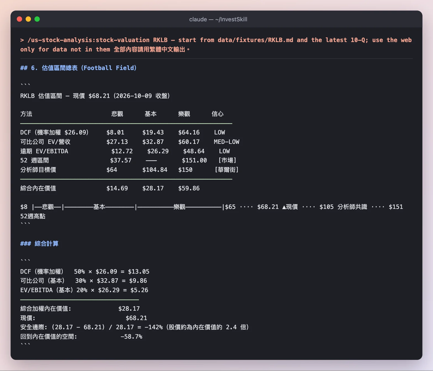Select the "### 綜合計算" heading
The width and height of the screenshot is (433, 371).
click(x=39, y=244)
